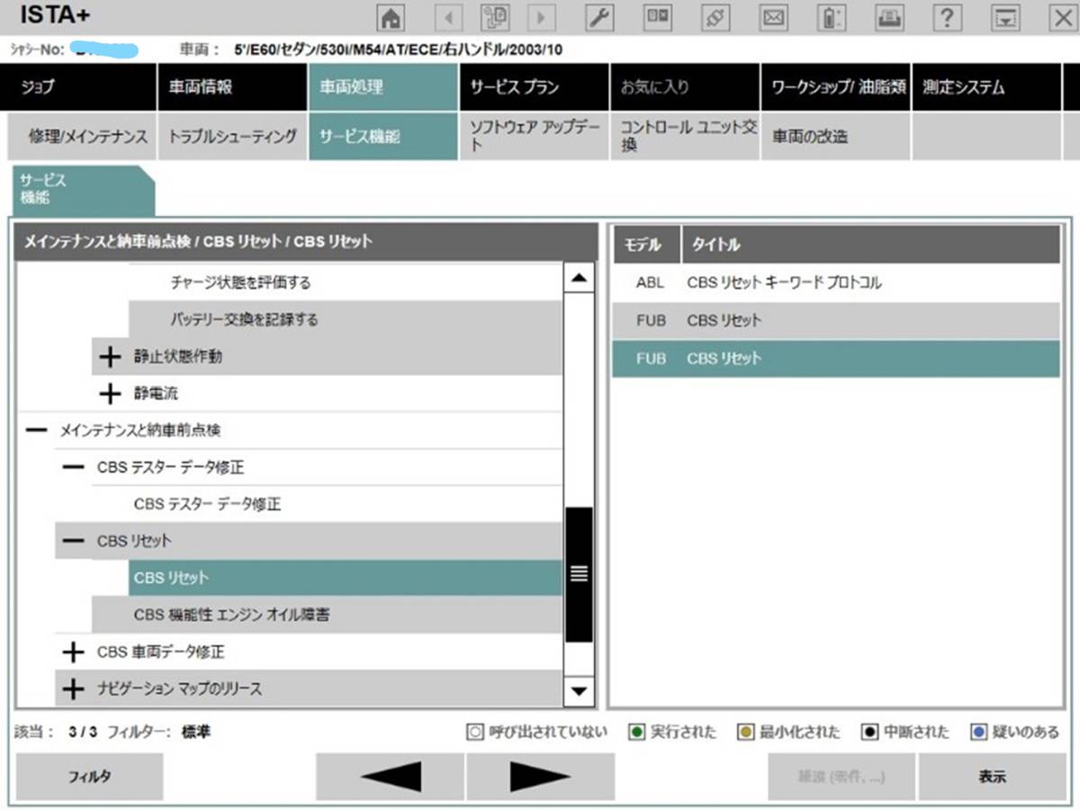Image resolution: width=1080 pixels, height=810 pixels.
Task: Switch to the 測定システム tab
Action: 986,87
